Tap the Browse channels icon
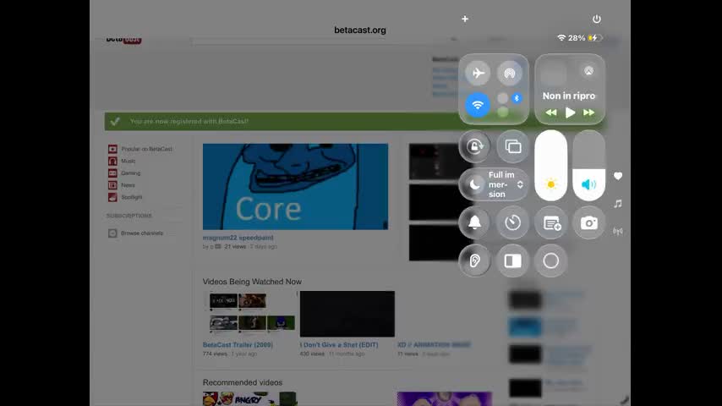The image size is (722, 406). [112, 233]
